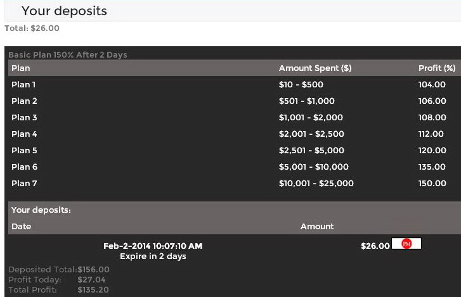Select the Feb-2-2014 10:07:10 AM deposit entry
Image resolution: width=461 pixels, height=297 pixels.
[x=153, y=246]
